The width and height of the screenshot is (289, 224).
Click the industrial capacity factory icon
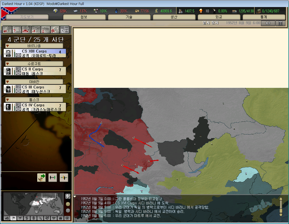[x=259, y=11]
